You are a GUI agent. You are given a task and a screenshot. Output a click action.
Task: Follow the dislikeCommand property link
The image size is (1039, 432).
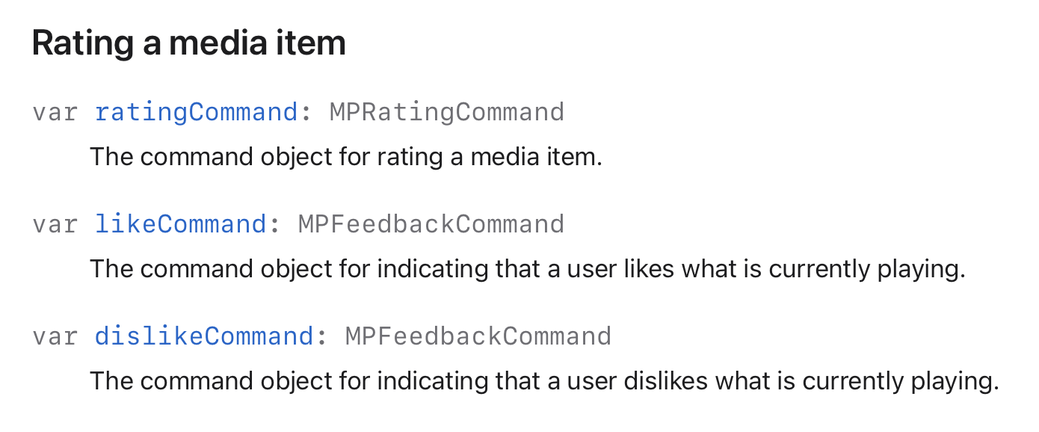pyautogui.click(x=203, y=336)
